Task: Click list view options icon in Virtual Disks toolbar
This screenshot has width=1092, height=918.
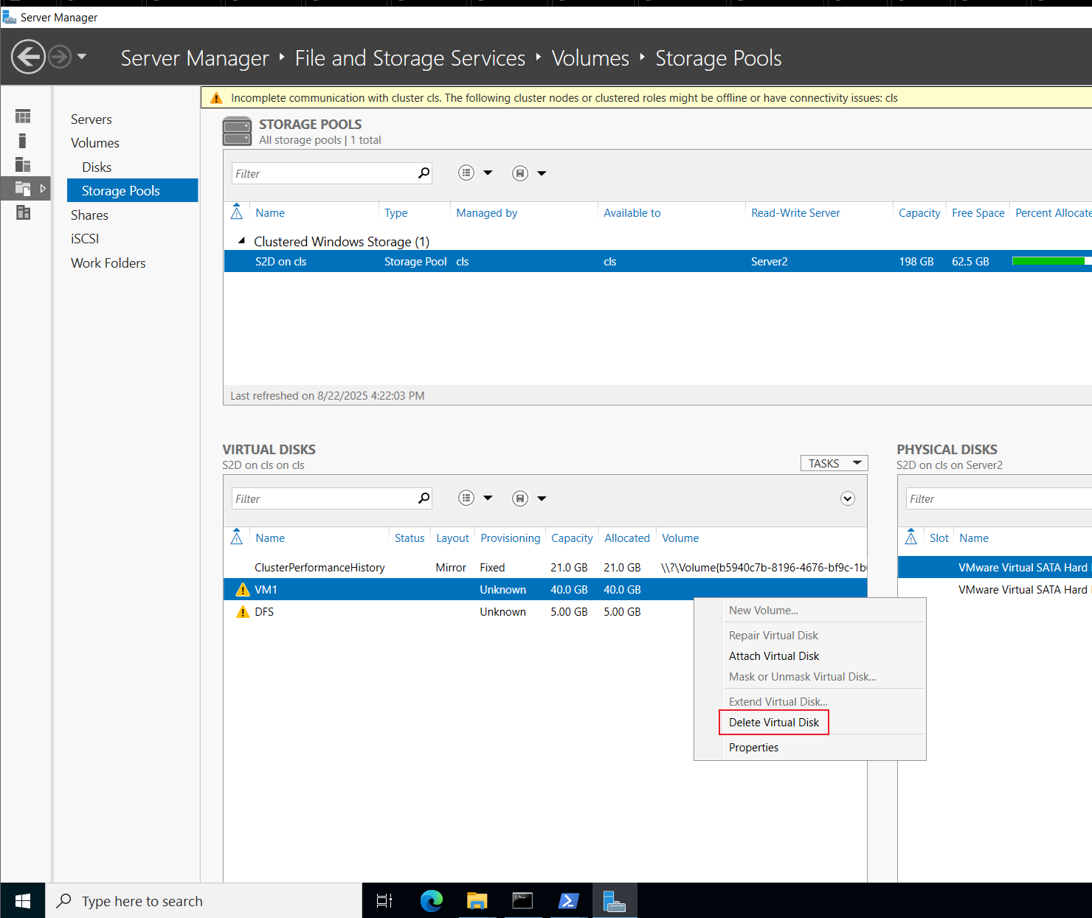Action: [x=466, y=498]
